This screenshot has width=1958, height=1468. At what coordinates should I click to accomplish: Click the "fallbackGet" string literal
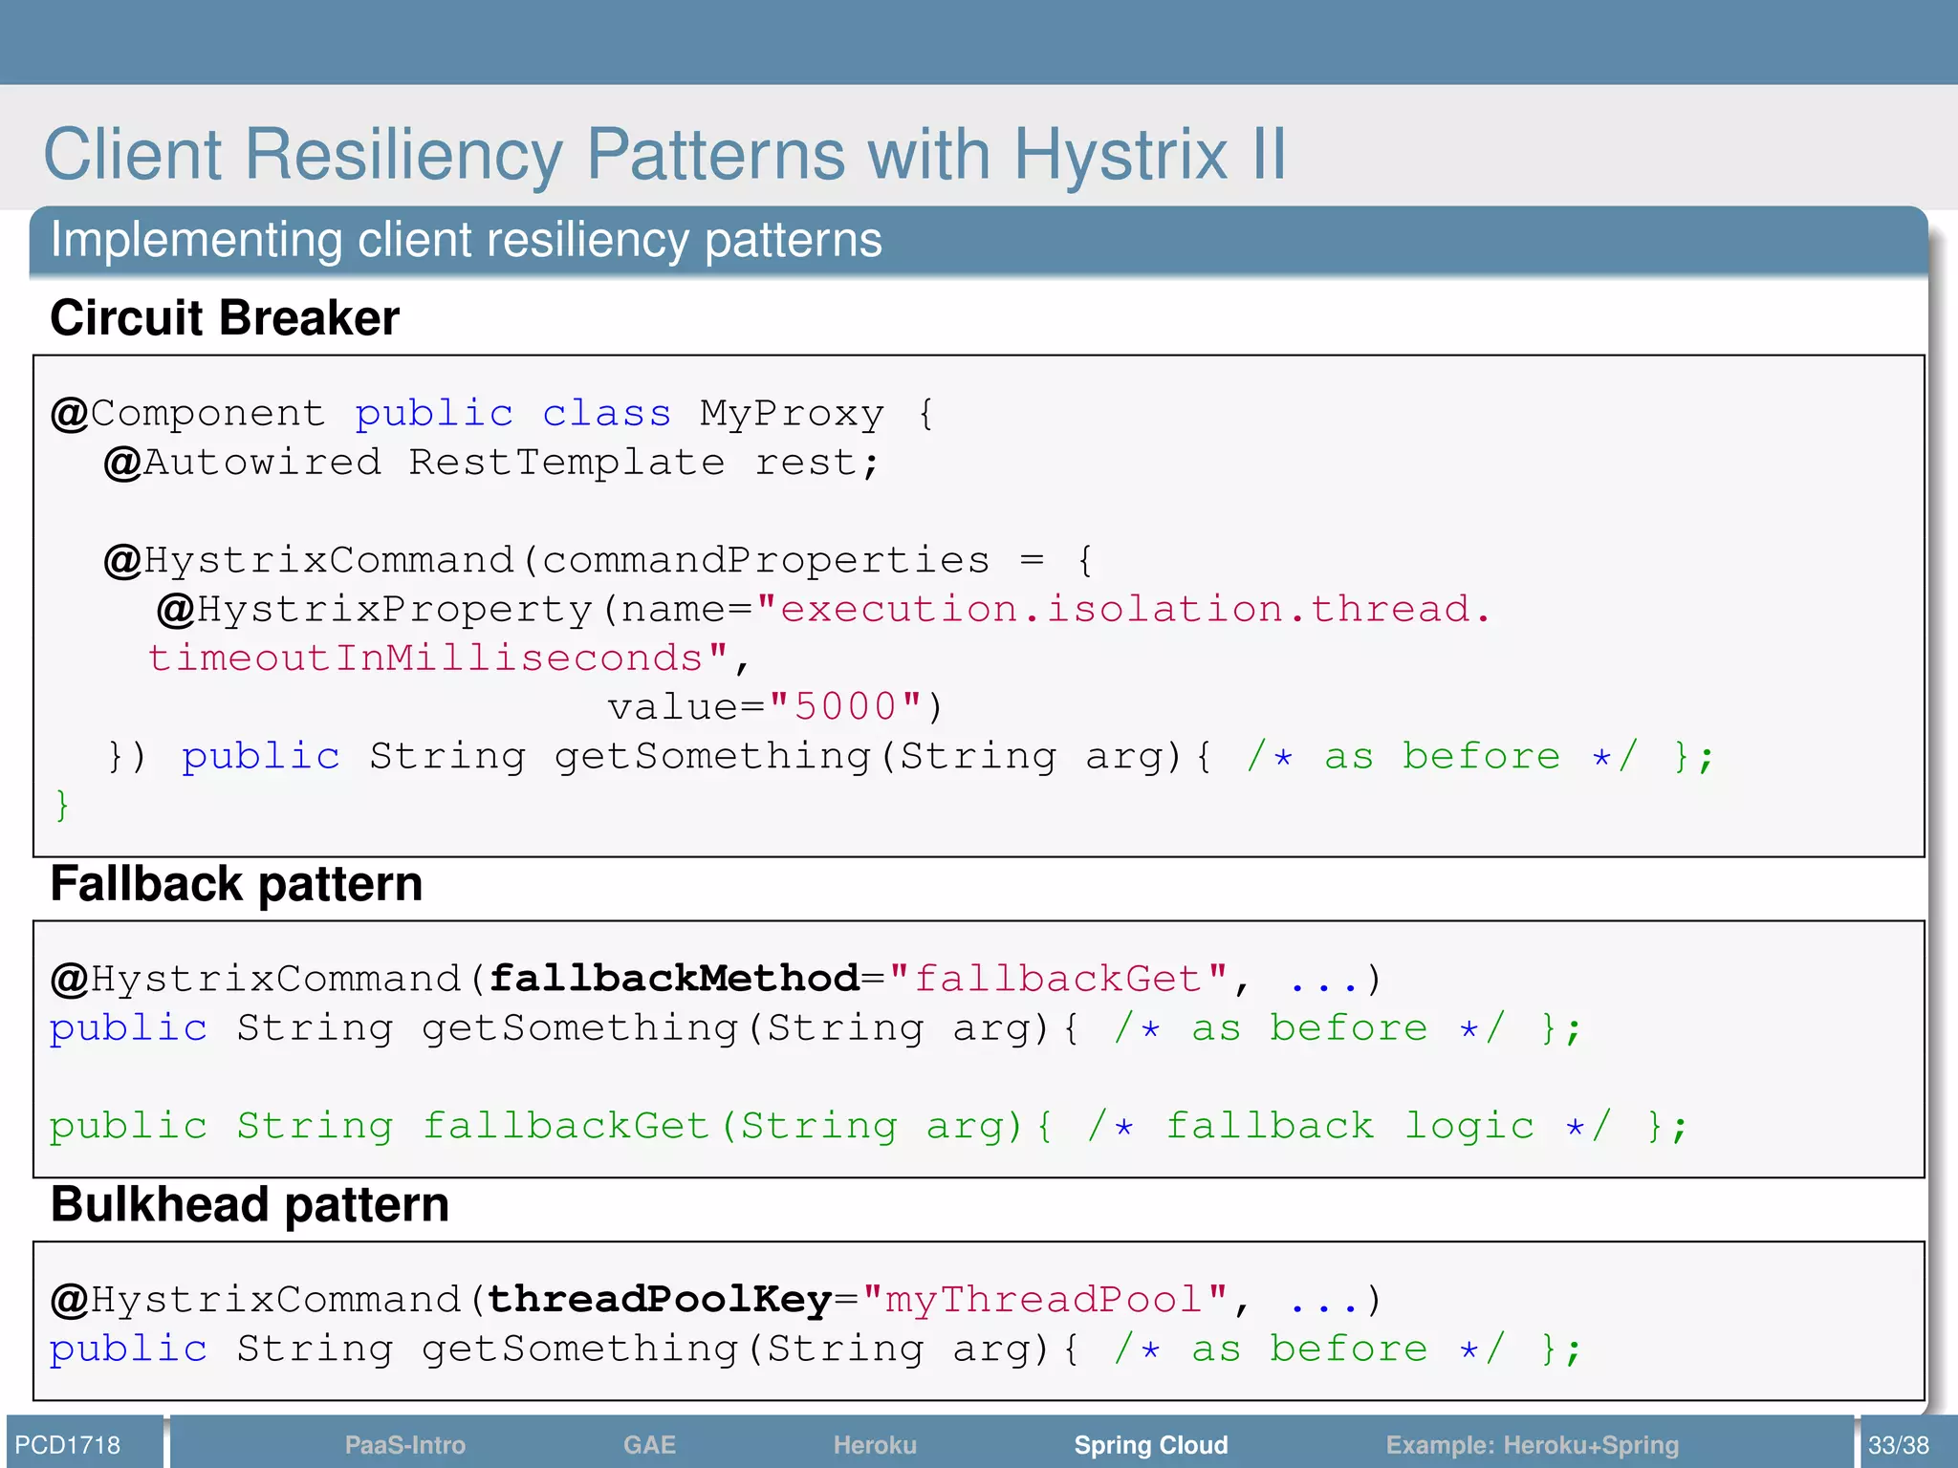pos(1057,979)
